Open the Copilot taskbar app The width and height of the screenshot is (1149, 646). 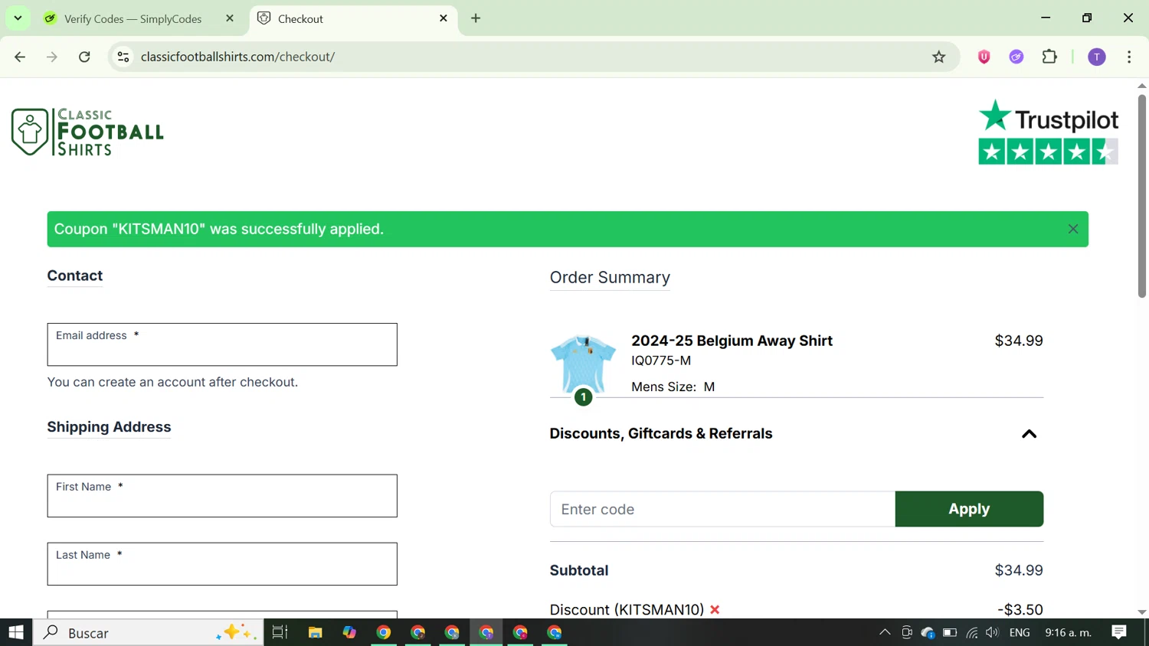[349, 632]
